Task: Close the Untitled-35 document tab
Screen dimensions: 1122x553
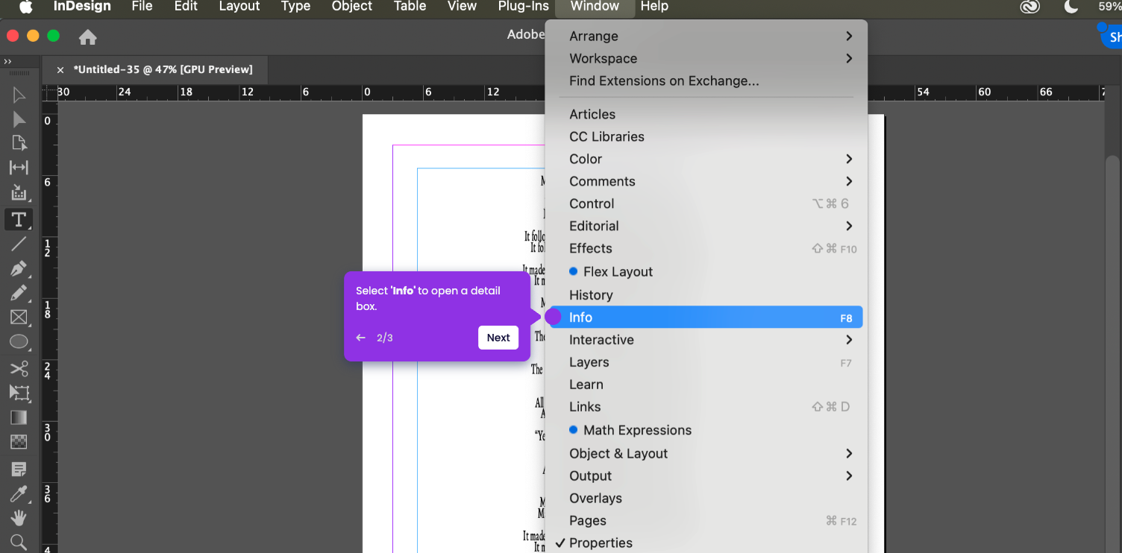Action: tap(60, 70)
